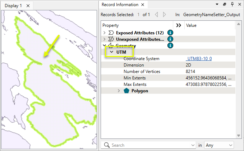The height and width of the screenshot is (151, 244).
Task: Click the double-chevron column expand icon
Action: click(x=179, y=25)
